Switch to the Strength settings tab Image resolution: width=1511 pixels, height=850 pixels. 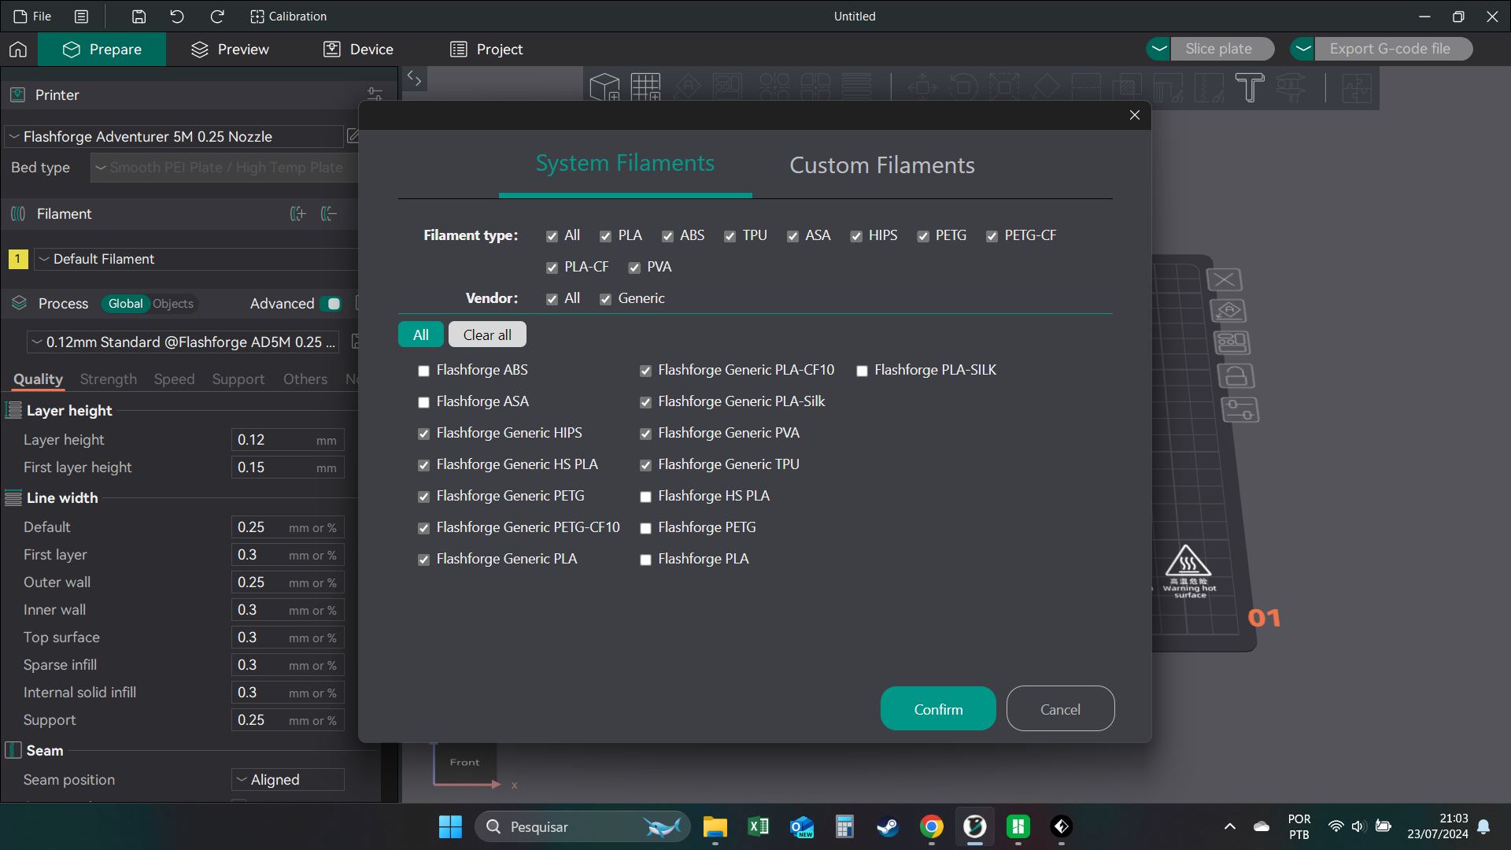point(109,379)
